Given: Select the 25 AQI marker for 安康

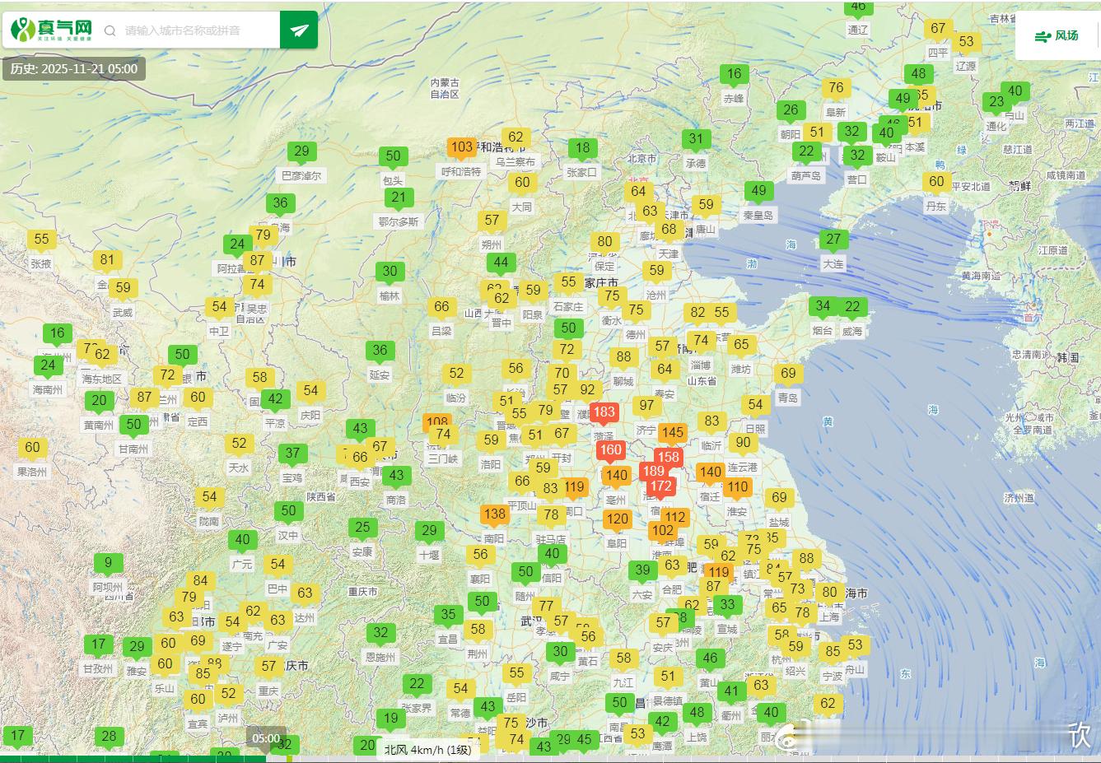Looking at the screenshot, I should tap(362, 528).
